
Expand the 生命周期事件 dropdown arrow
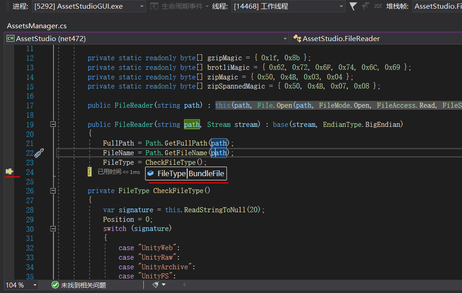point(207,6)
